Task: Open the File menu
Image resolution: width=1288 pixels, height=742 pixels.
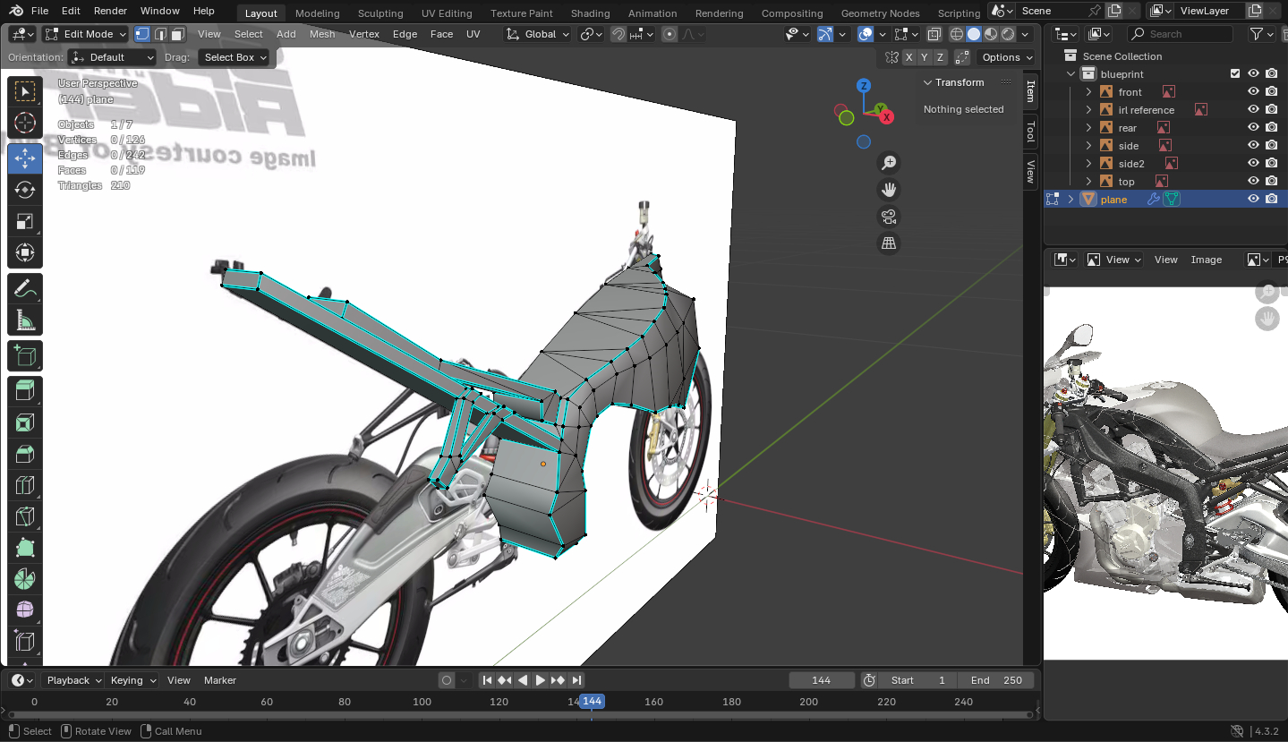Action: (x=39, y=11)
